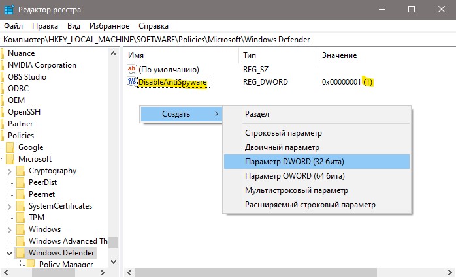The height and width of the screenshot is (277, 456).
Task: Click the REG_DWORD type cell
Action: [x=265, y=82]
